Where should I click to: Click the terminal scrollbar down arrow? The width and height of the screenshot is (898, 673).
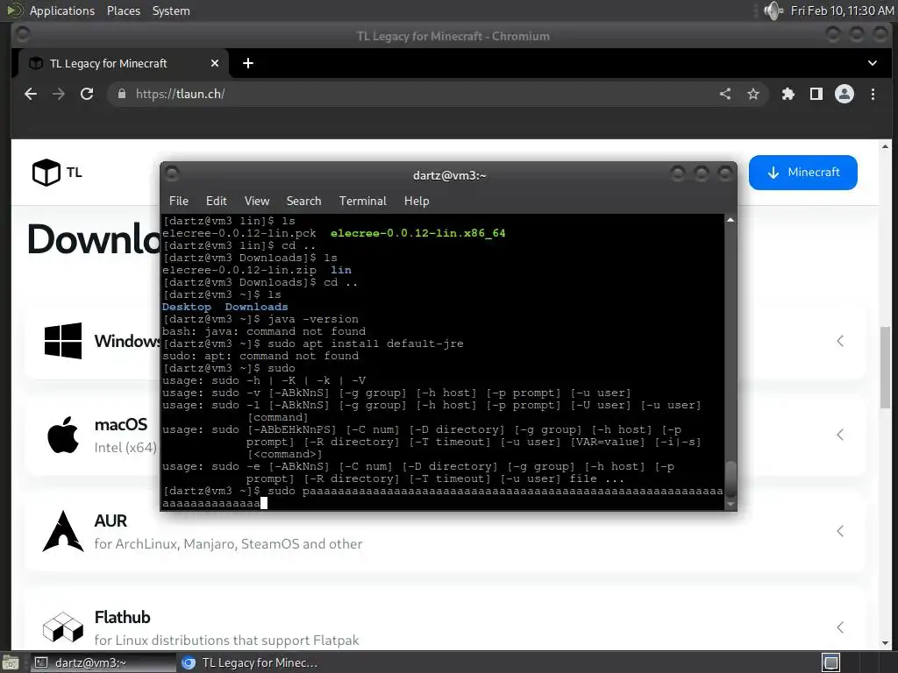(x=731, y=504)
